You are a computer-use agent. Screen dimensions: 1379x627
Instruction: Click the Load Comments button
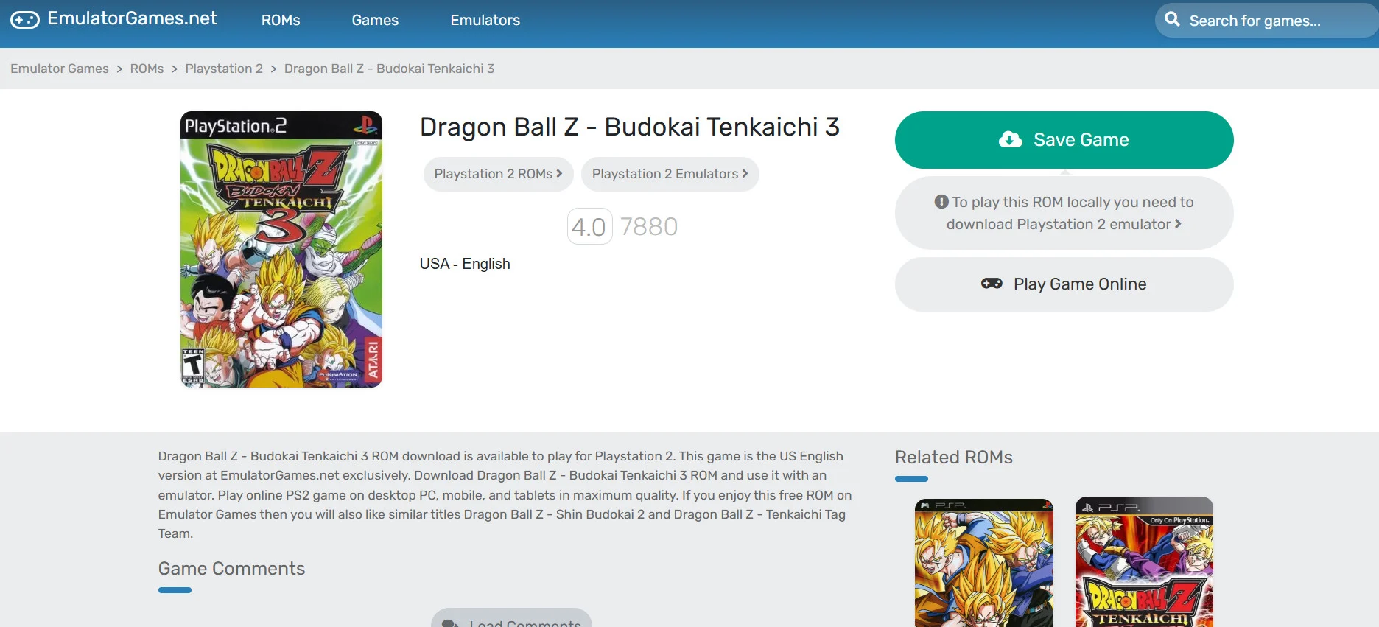click(511, 618)
